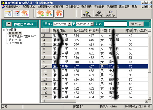Open the 系统设置 menu
This screenshot has width=153, height=110.
coord(112,7)
